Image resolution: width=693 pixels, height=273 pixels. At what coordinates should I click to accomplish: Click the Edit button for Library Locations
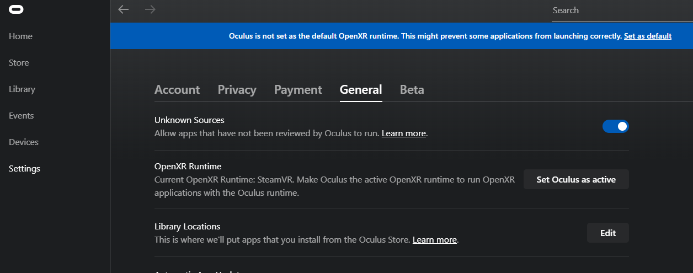(607, 233)
